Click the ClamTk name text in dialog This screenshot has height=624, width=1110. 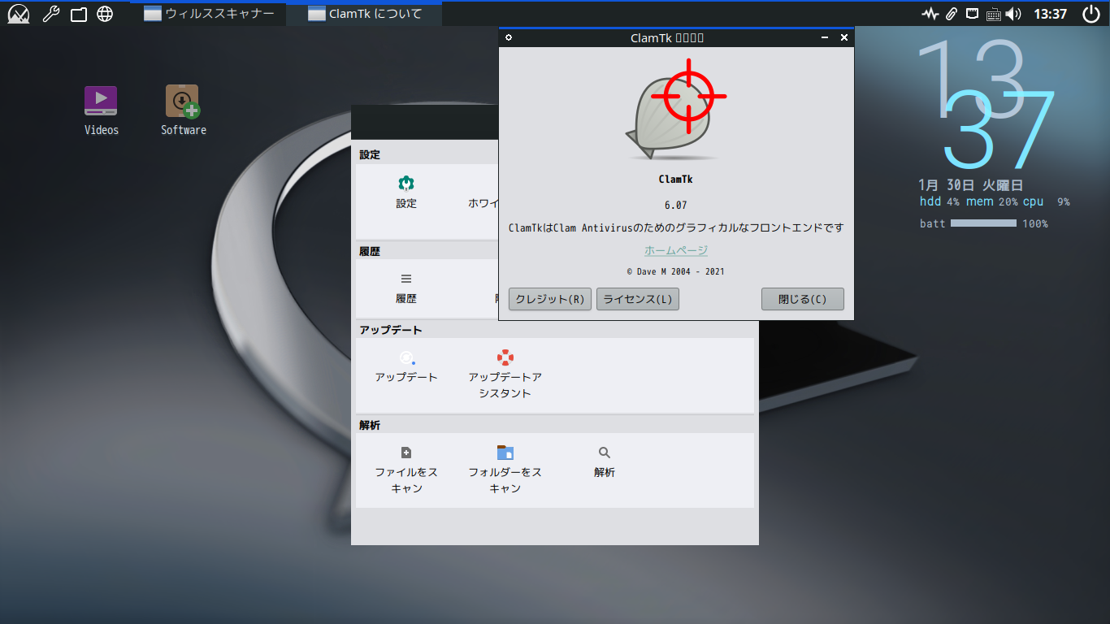point(675,180)
